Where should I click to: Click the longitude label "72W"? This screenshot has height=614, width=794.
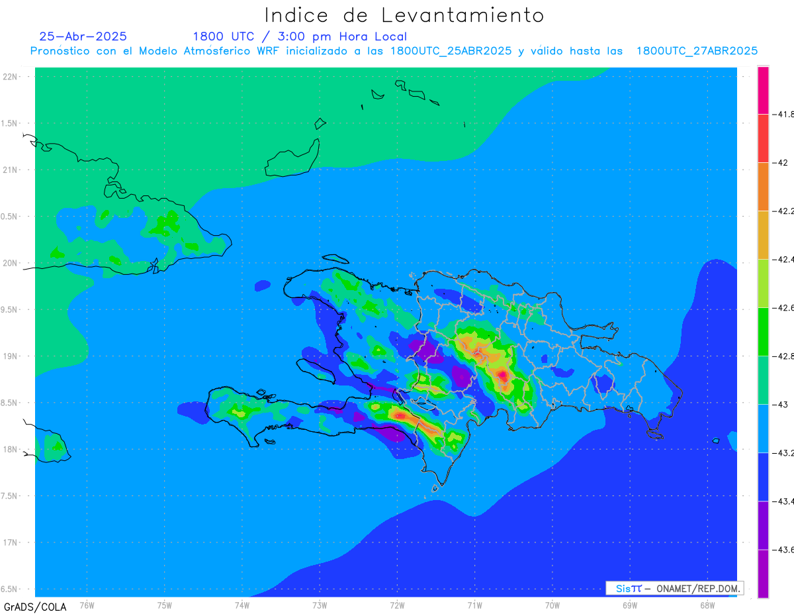point(397,605)
